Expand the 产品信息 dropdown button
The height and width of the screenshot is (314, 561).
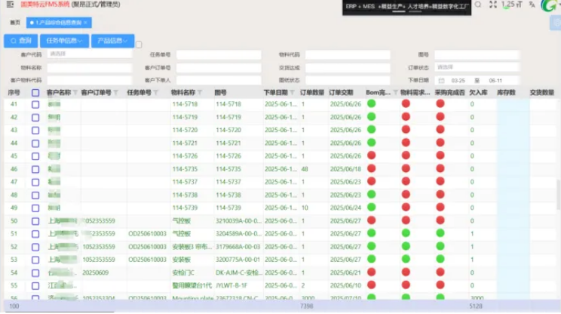(112, 41)
